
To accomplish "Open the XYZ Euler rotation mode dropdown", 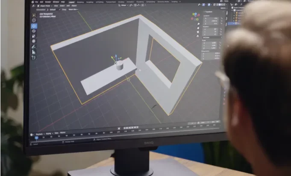I will (212, 38).
